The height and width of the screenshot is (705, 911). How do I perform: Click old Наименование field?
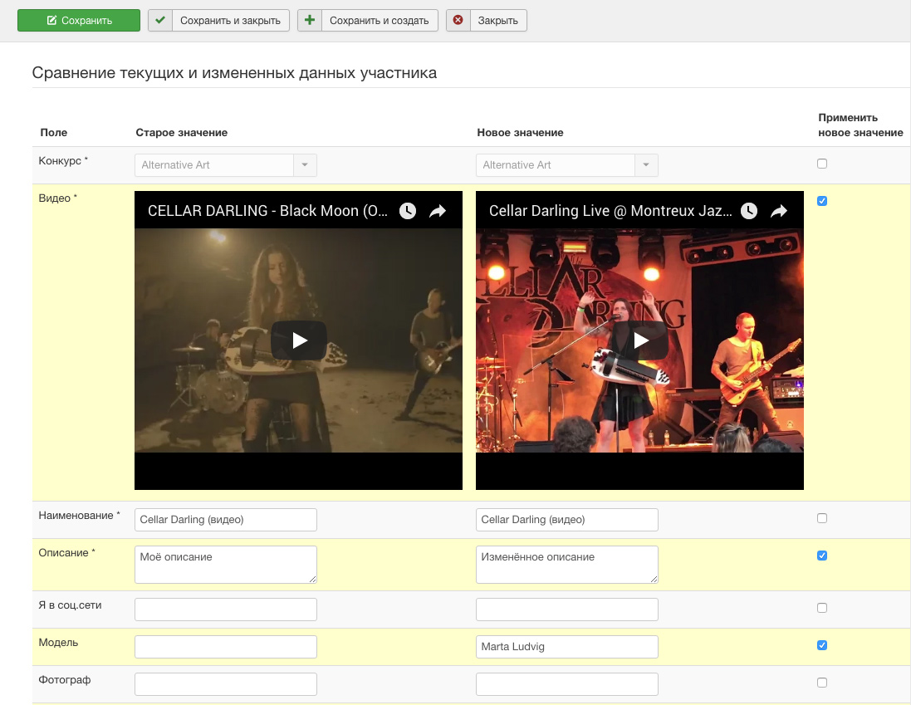(x=225, y=520)
